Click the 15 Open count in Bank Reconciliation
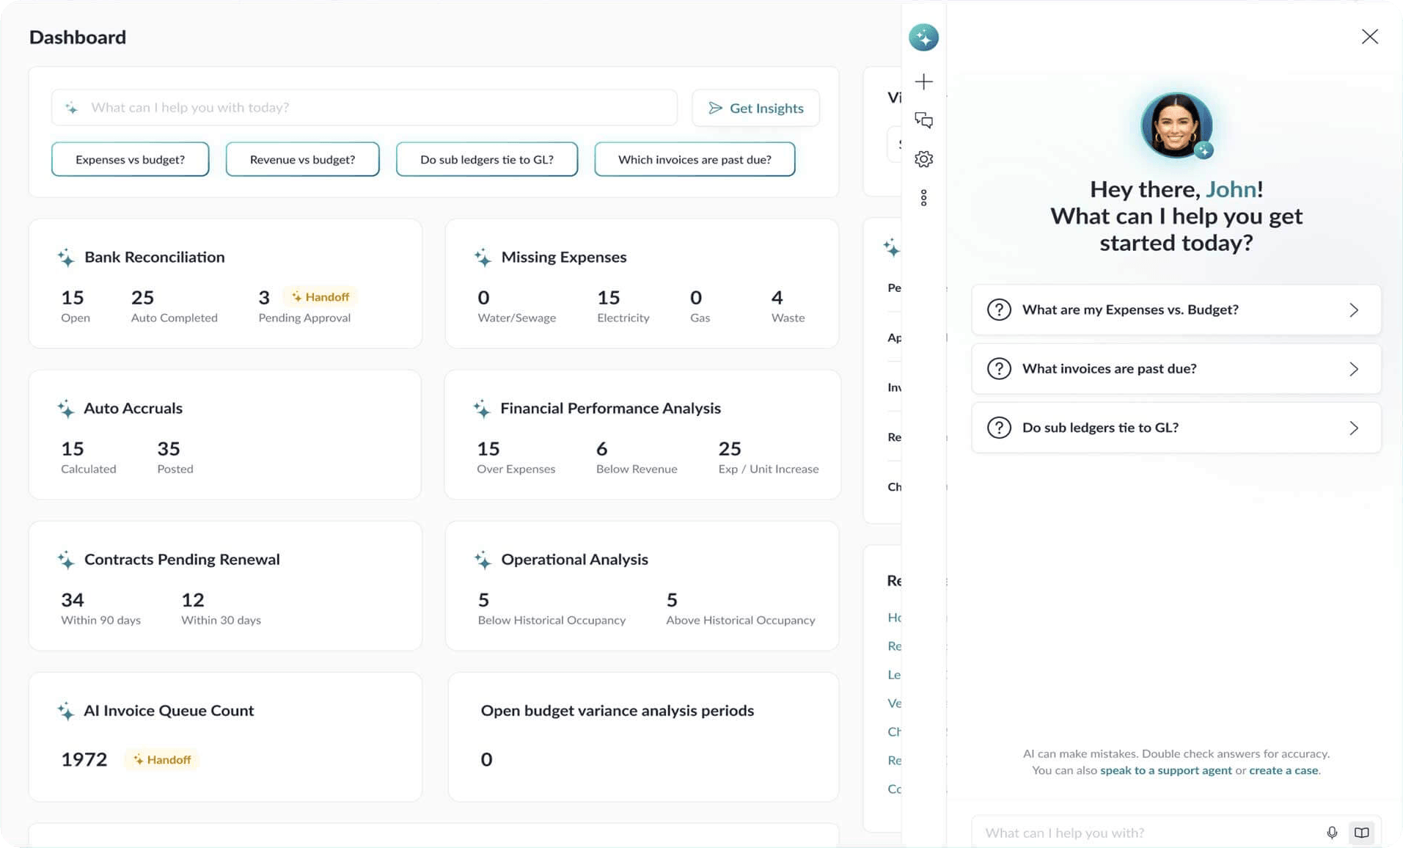 click(73, 297)
